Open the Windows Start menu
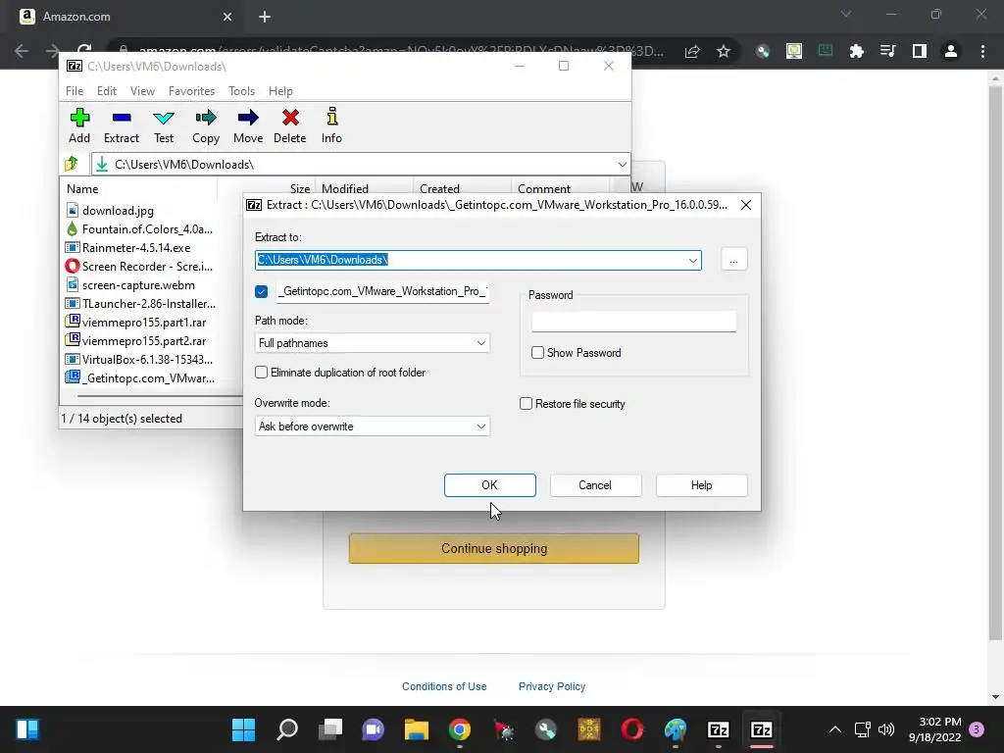The image size is (1004, 753). pyautogui.click(x=243, y=729)
